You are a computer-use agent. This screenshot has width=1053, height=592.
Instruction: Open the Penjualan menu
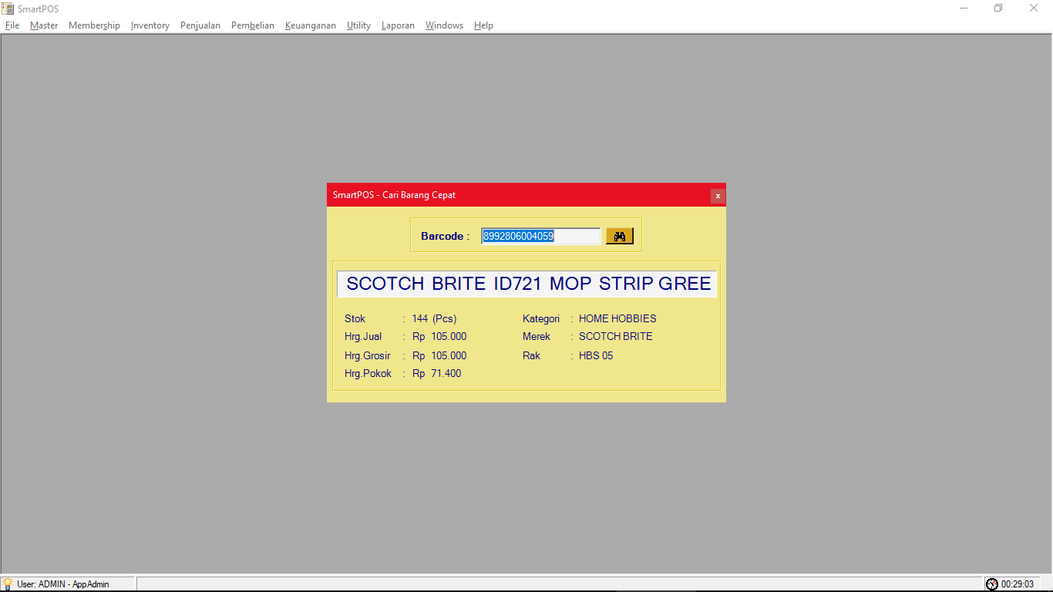click(200, 25)
